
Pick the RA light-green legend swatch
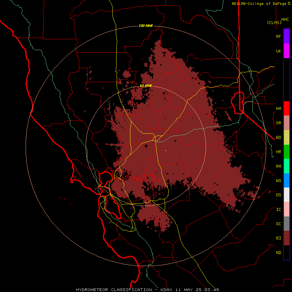[286, 166]
